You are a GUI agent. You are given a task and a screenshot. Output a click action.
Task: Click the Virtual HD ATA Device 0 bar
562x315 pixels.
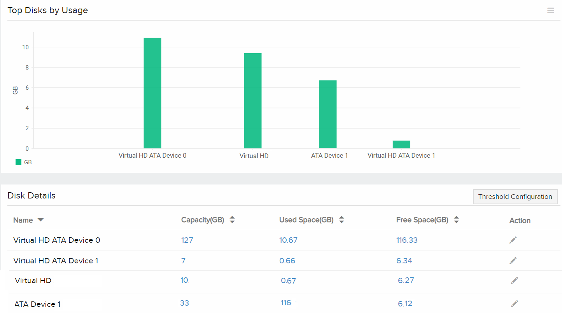point(152,93)
